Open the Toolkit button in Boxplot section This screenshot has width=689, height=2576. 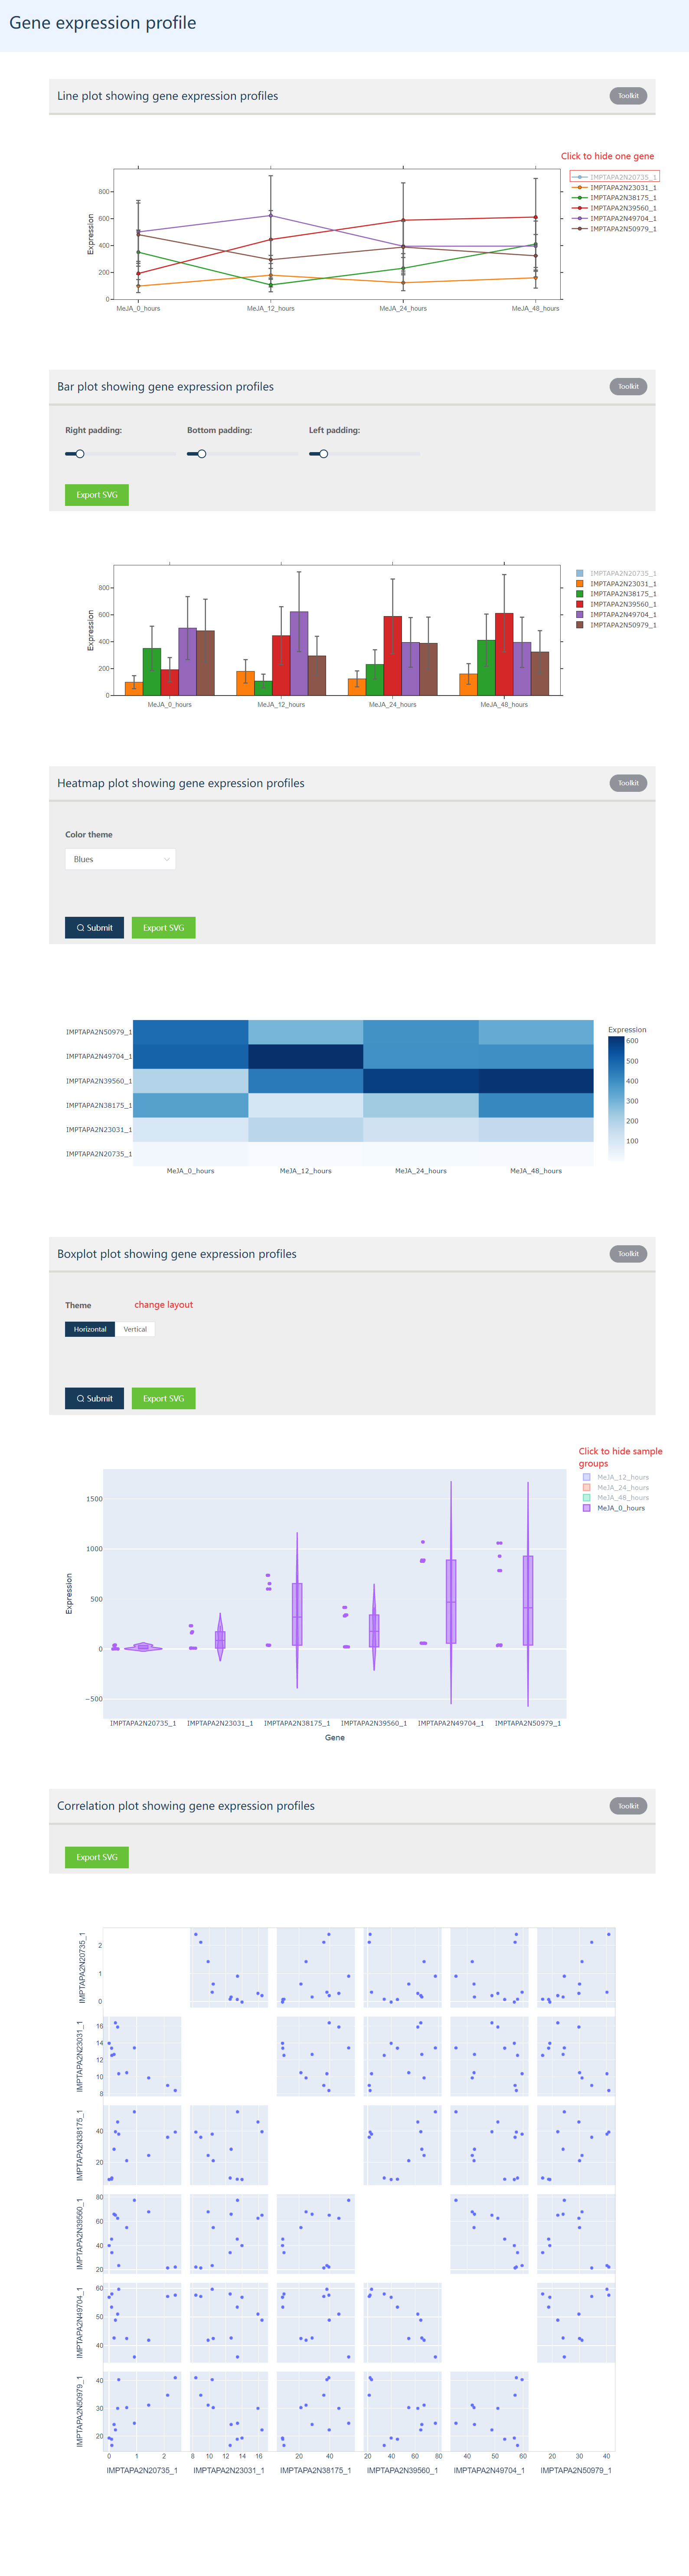coord(628,1253)
